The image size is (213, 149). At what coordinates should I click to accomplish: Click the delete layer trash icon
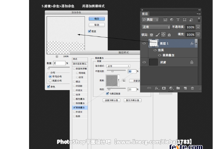coord(192,88)
